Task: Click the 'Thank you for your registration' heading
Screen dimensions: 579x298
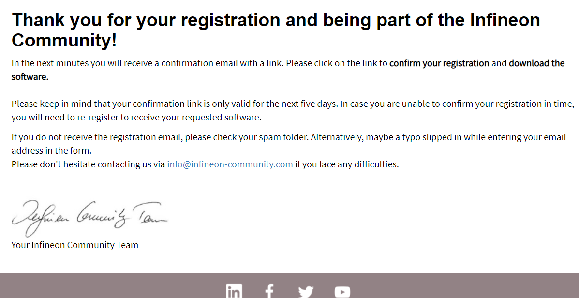Action: click(x=276, y=30)
